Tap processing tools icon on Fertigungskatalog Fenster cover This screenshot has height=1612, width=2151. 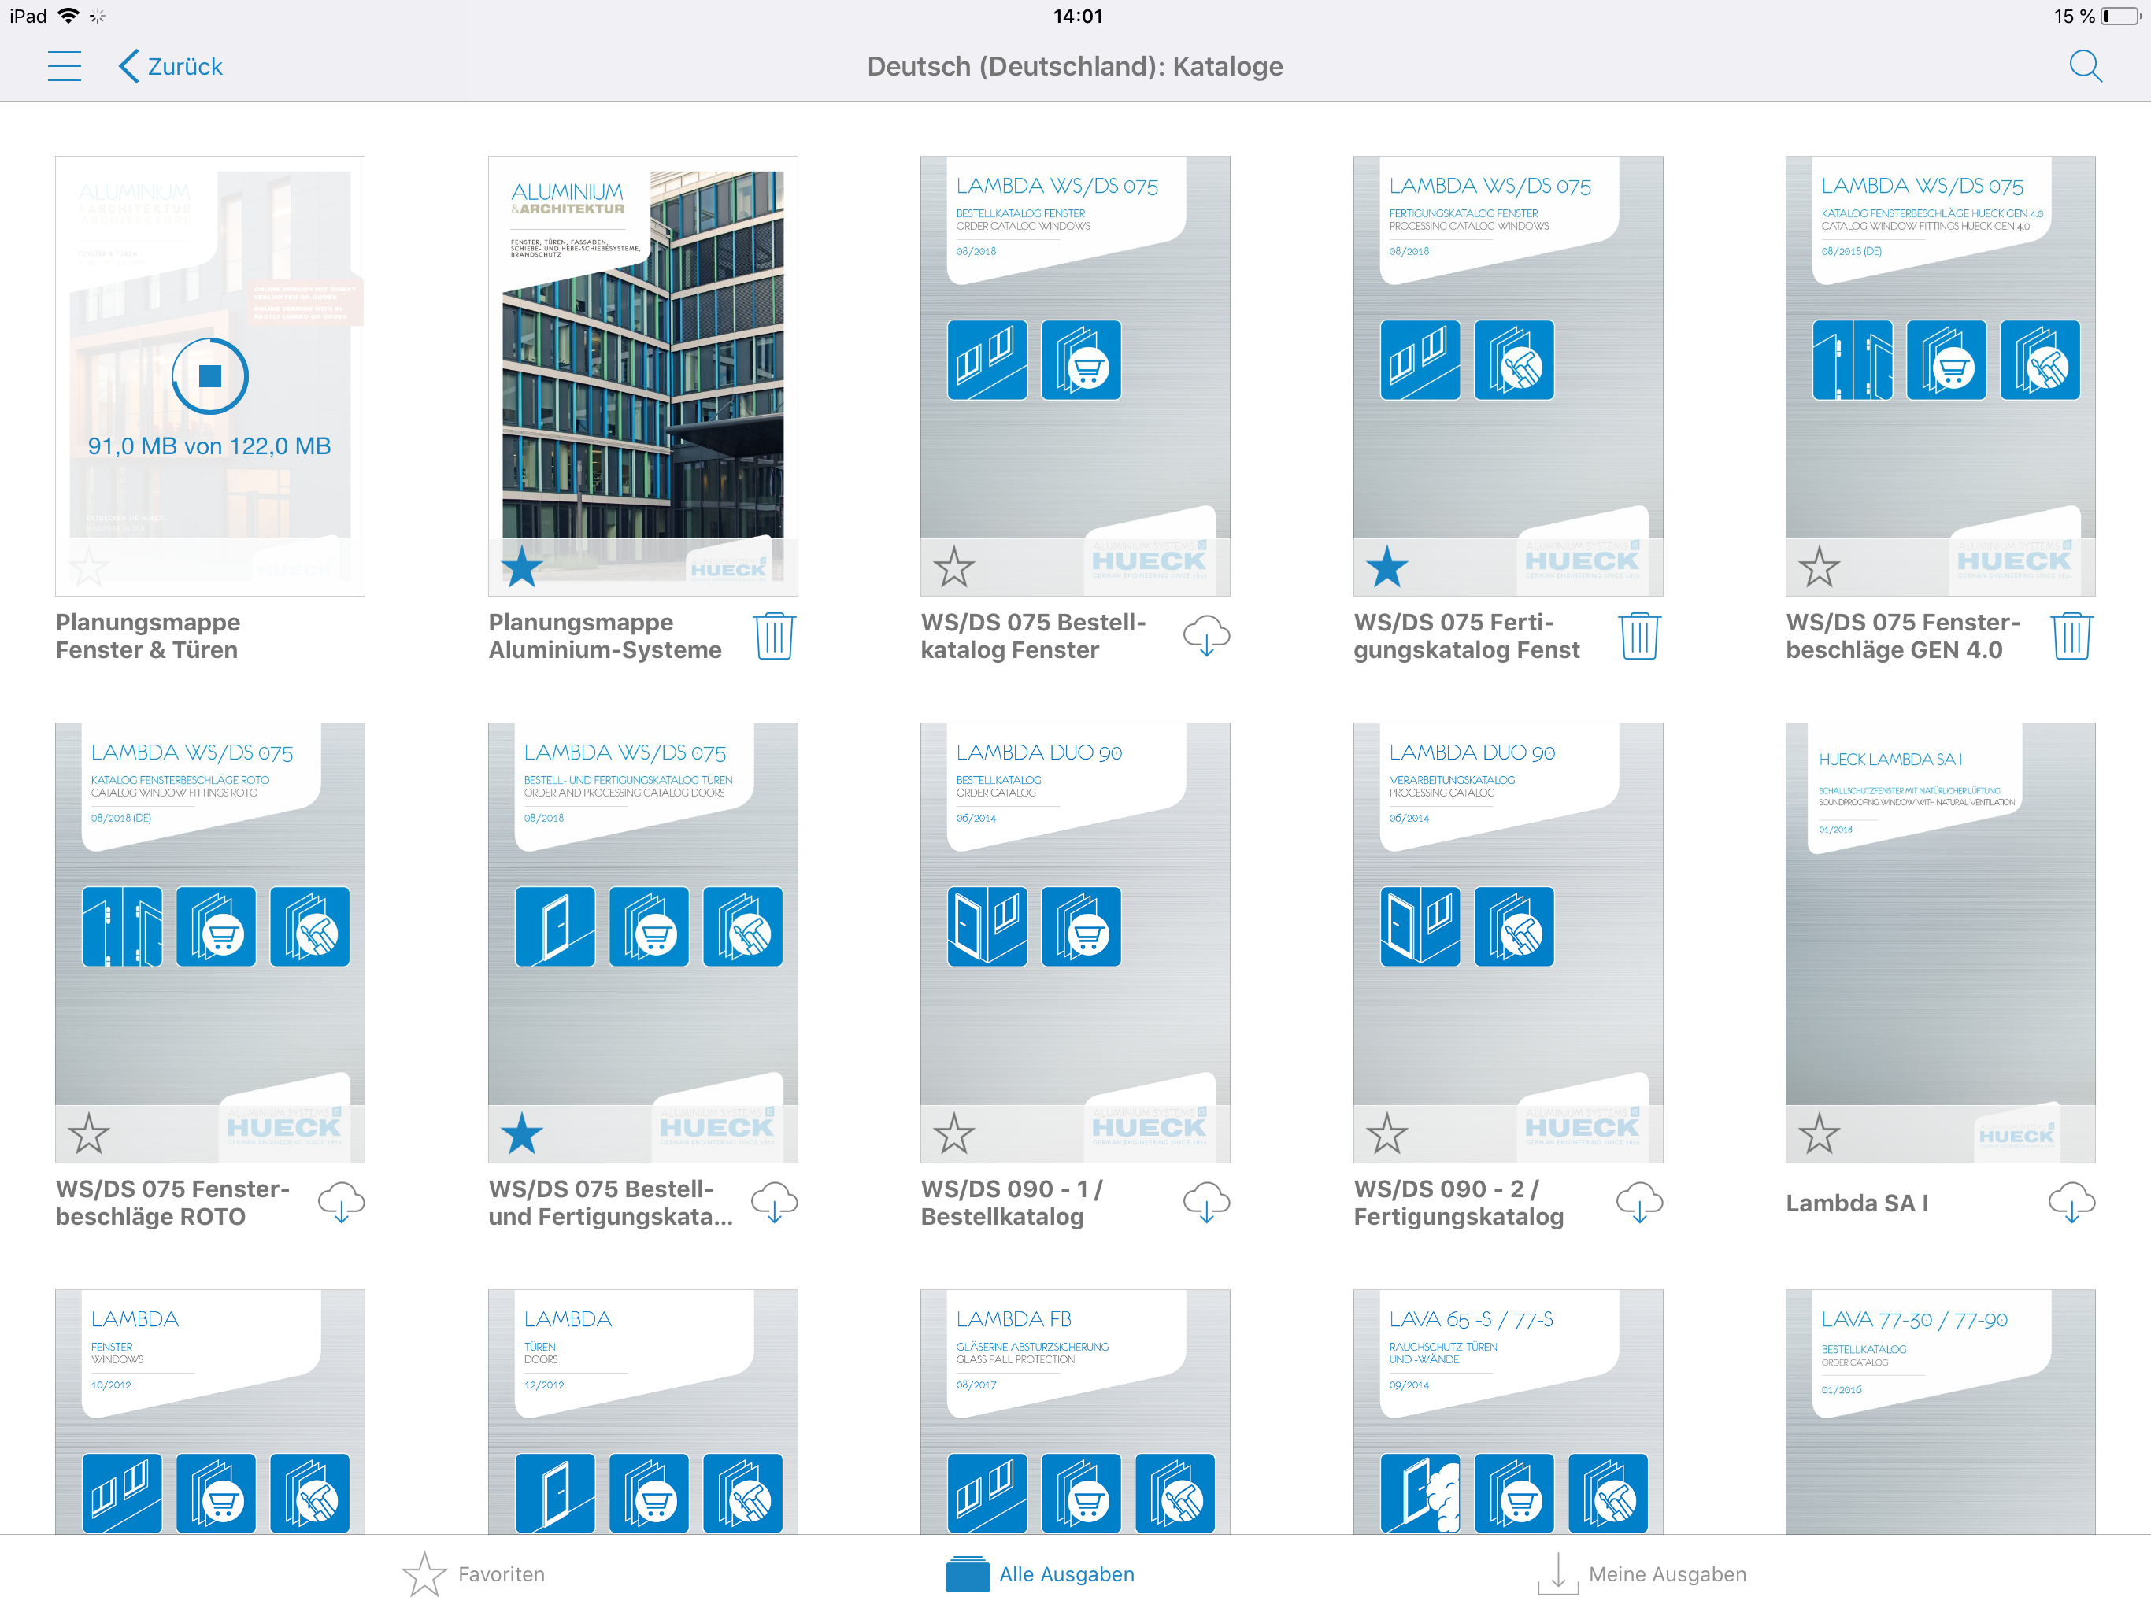click(x=1514, y=360)
